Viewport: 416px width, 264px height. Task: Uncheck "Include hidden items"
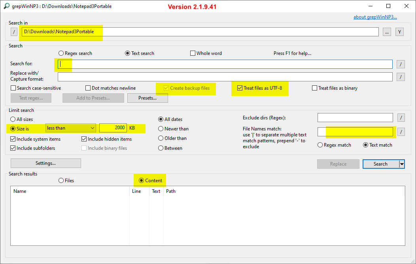click(x=84, y=139)
